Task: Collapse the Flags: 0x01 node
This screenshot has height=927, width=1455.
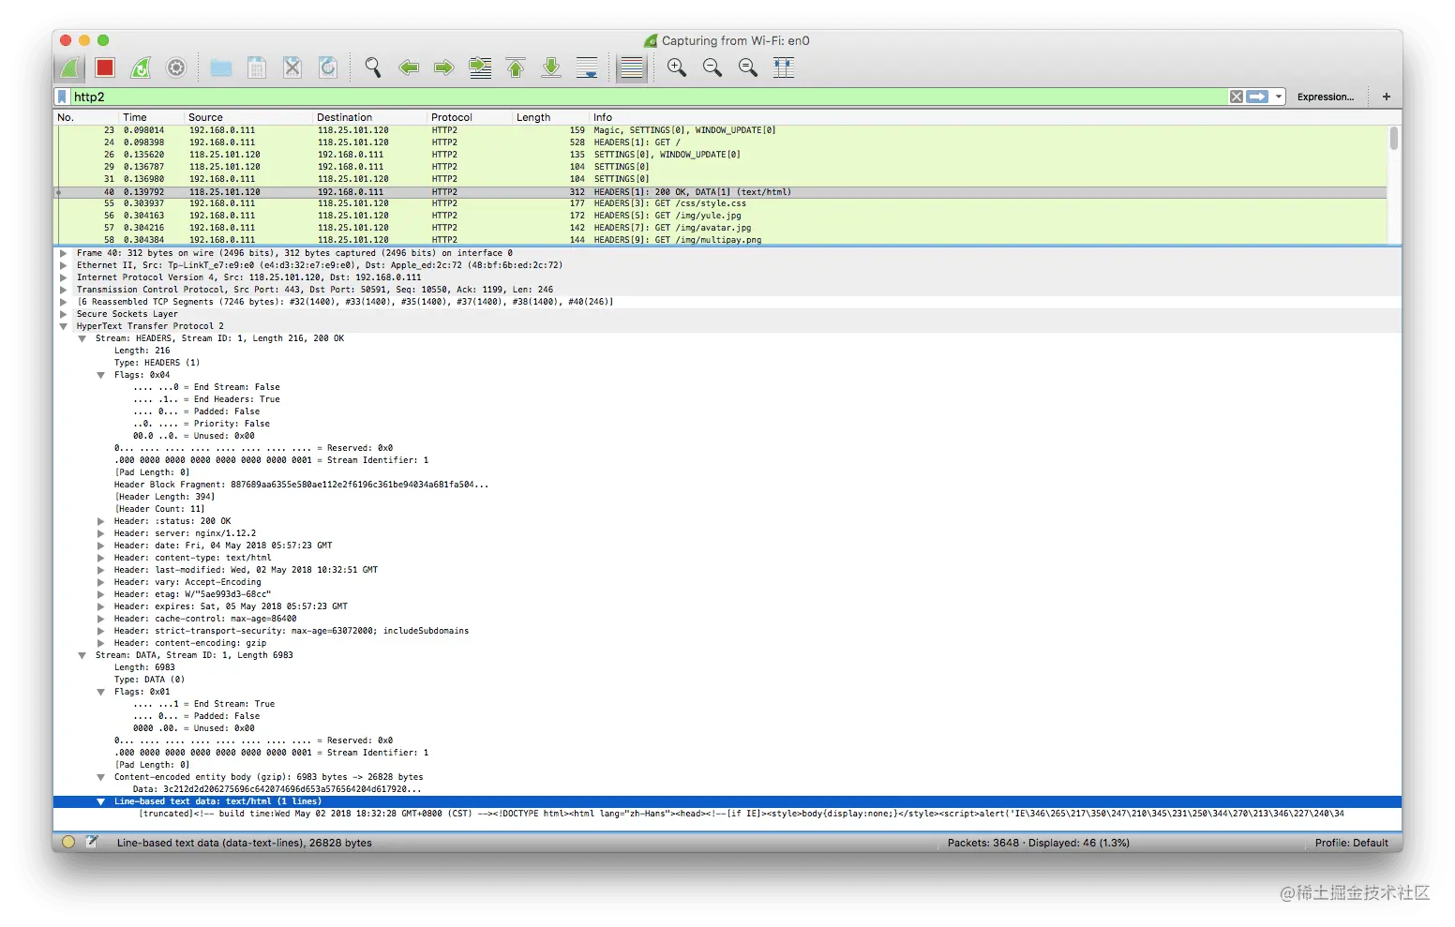Action: coord(100,692)
